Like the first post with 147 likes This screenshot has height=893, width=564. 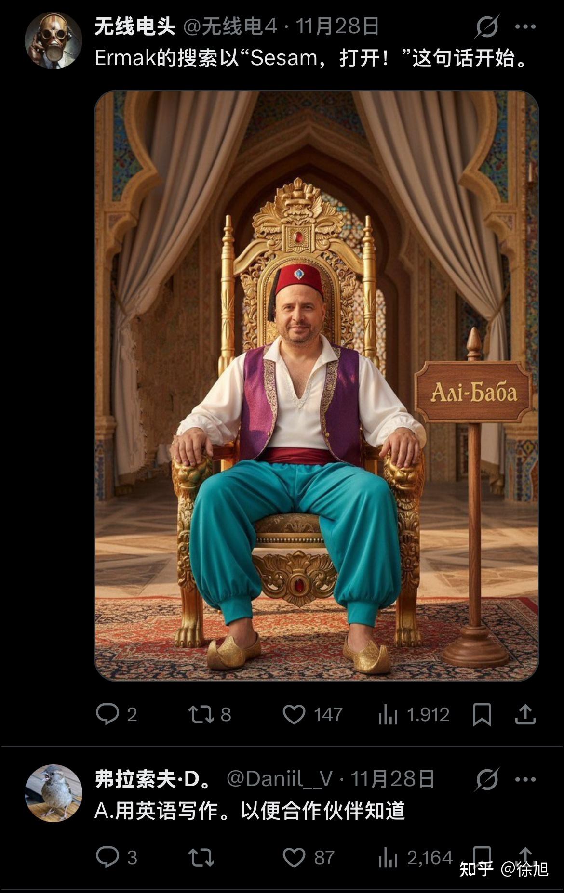tap(312, 714)
